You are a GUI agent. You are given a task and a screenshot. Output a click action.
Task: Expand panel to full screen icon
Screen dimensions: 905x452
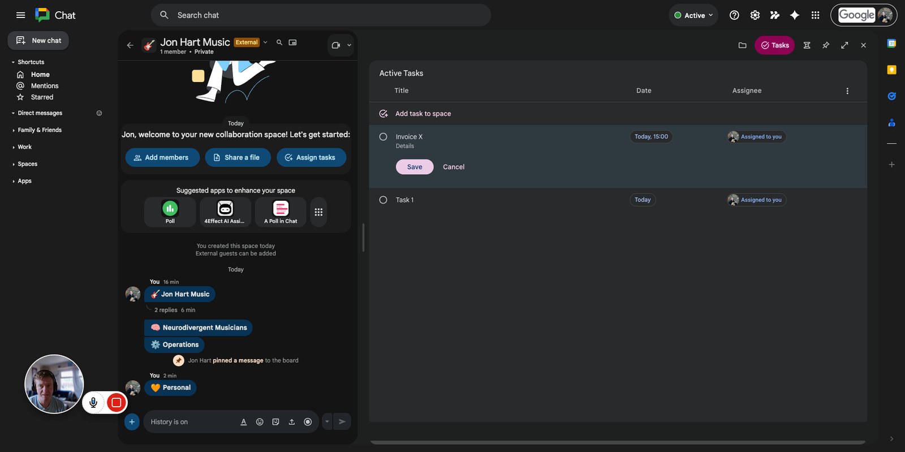(x=844, y=45)
